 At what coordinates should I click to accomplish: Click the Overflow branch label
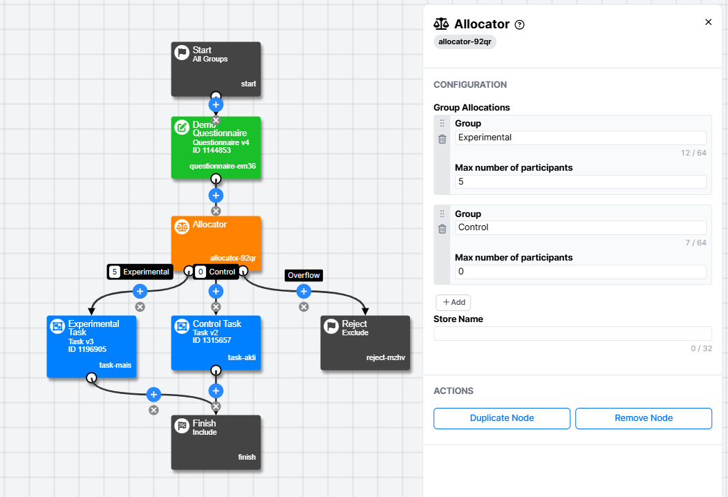pos(304,275)
